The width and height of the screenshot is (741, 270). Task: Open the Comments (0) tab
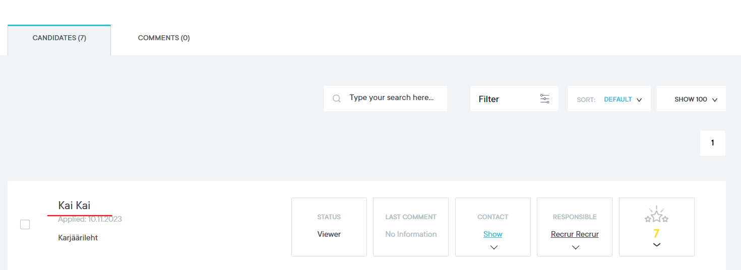click(x=163, y=38)
